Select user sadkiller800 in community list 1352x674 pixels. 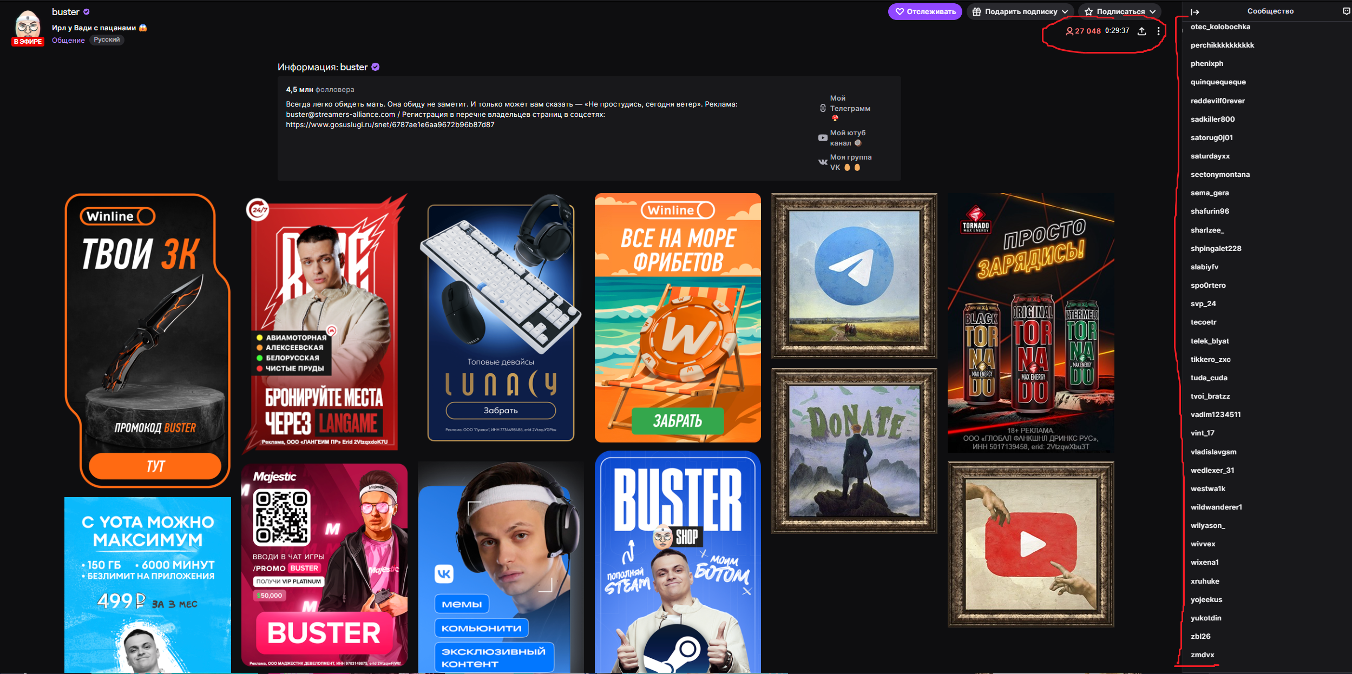pyautogui.click(x=1212, y=119)
